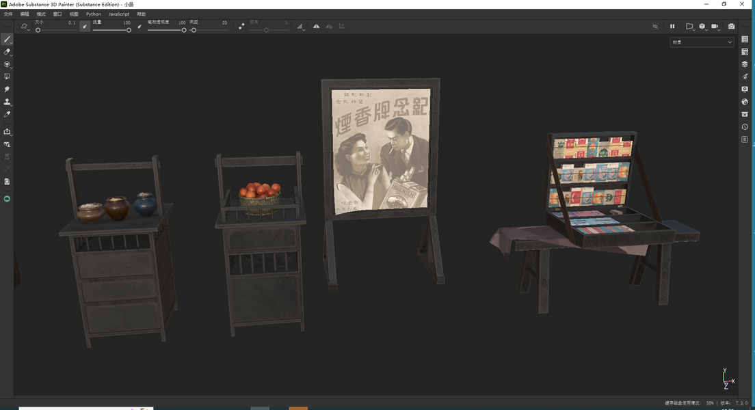Open the Assets shelf panel icon
755x410 pixels.
pos(745,115)
